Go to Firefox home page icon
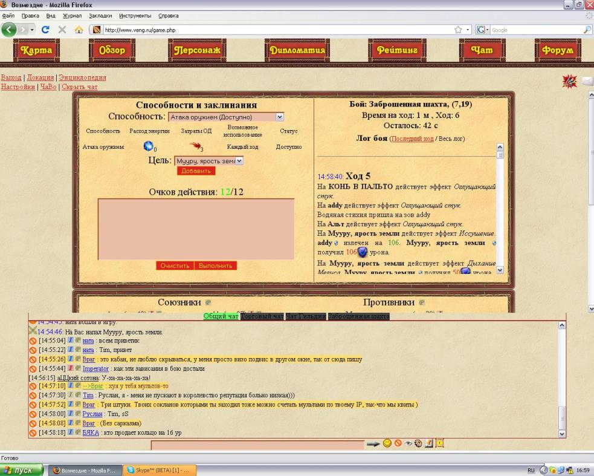The image size is (594, 476). click(79, 30)
